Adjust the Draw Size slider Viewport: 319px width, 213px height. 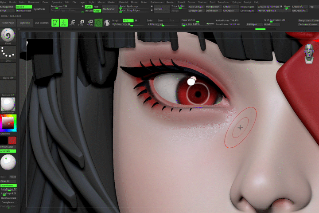pos(197,24)
